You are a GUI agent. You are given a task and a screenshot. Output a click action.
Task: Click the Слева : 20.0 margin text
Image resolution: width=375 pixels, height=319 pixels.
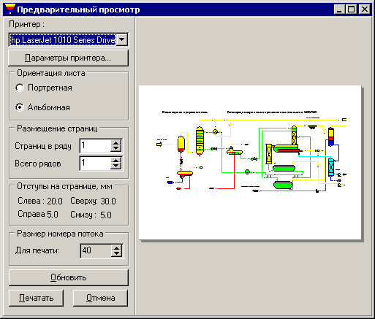point(40,201)
